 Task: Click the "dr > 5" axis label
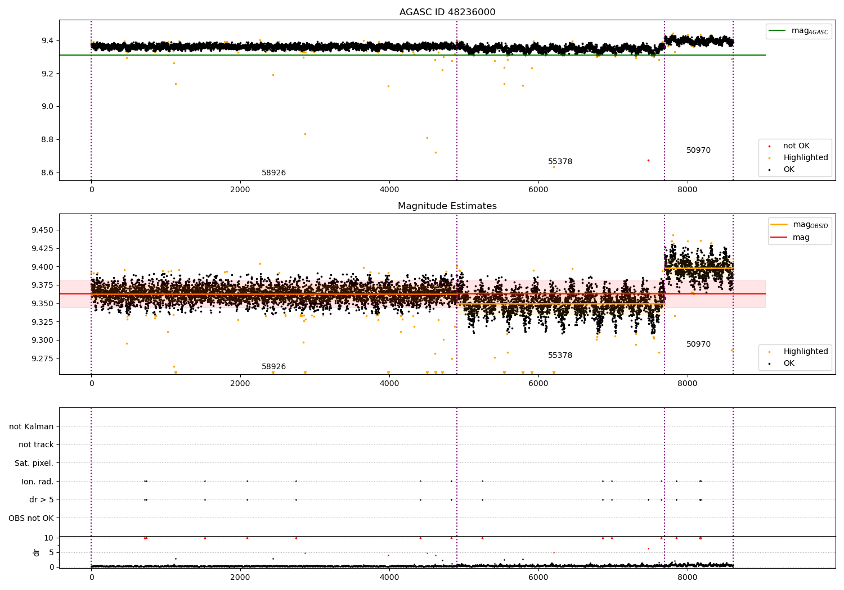coord(42,500)
